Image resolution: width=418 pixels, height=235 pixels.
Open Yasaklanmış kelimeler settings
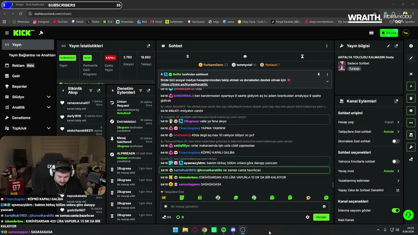coord(369,181)
